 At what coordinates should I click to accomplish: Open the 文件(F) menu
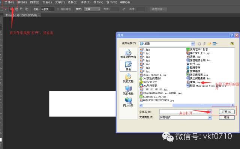tap(9, 2)
